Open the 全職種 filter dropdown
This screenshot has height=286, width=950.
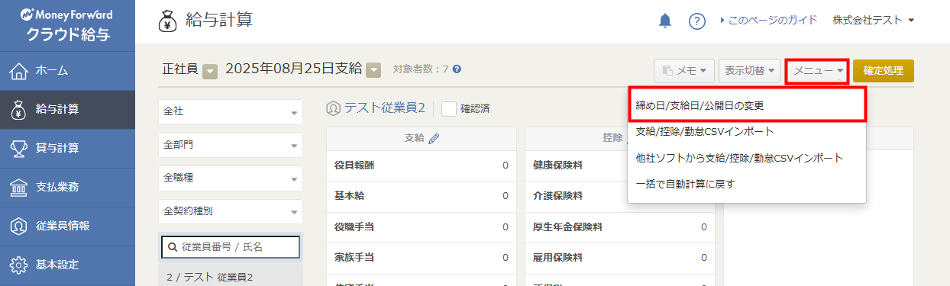pyautogui.click(x=231, y=178)
